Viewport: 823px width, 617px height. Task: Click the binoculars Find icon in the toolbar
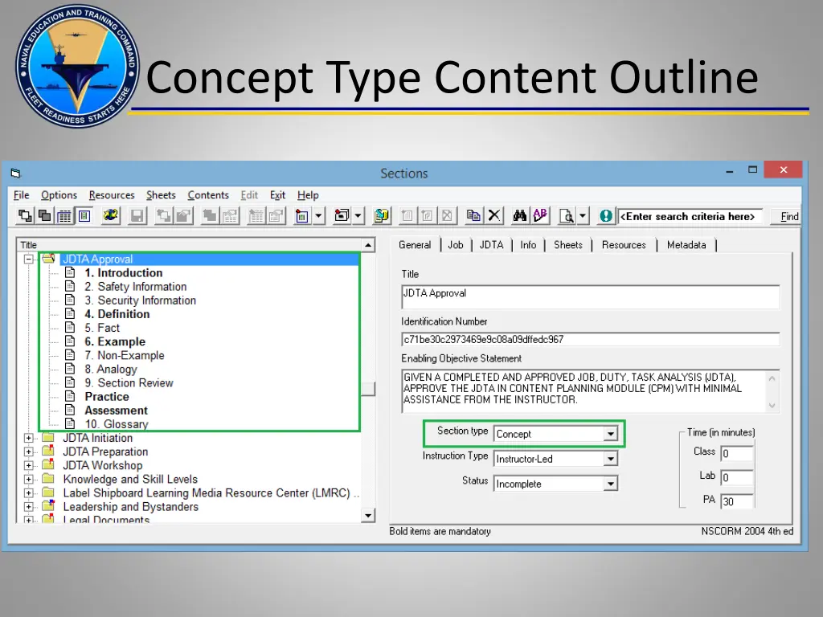coord(521,215)
